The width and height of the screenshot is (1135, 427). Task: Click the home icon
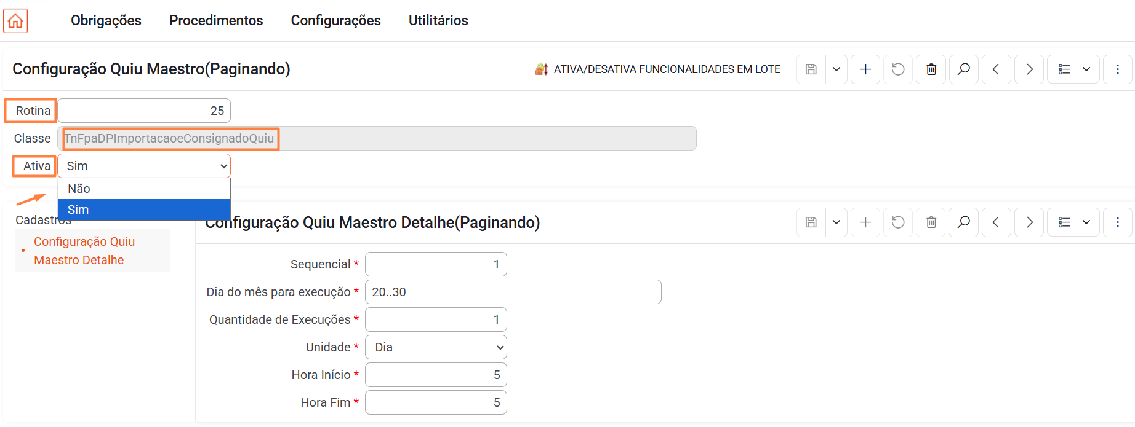pos(15,21)
